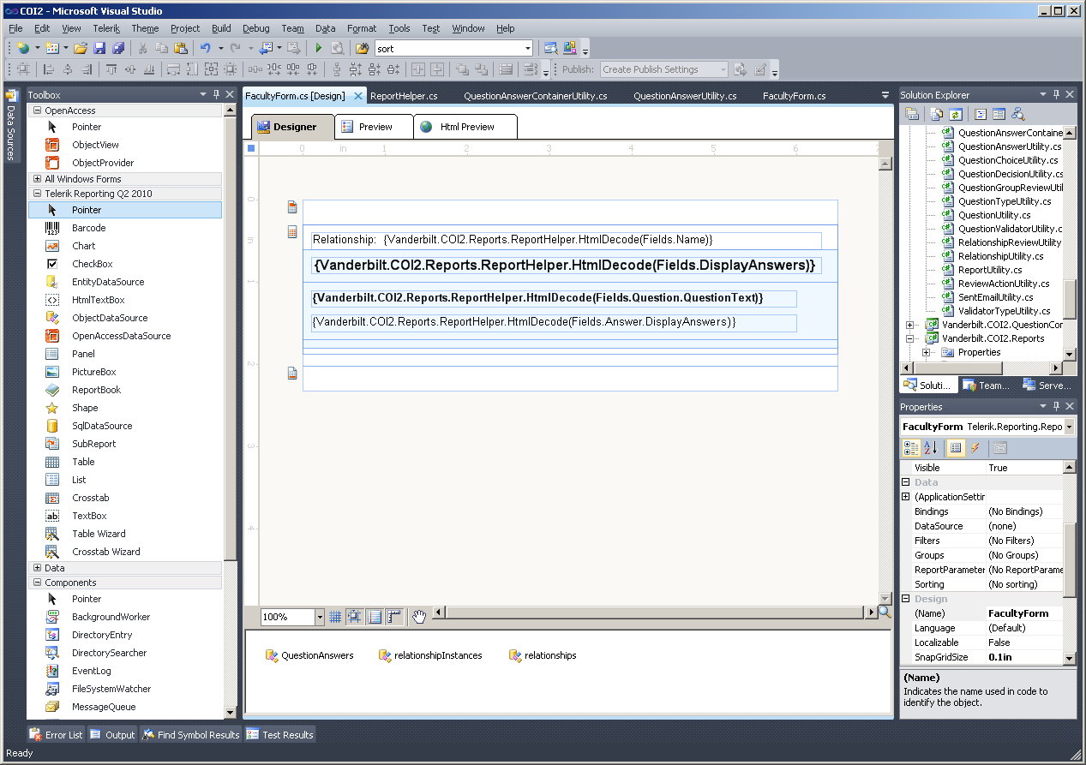The width and height of the screenshot is (1086, 765).
Task: Click the SnapGridSize property value
Action: [1025, 657]
